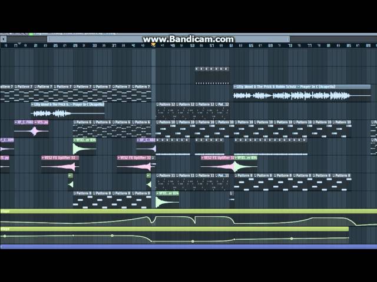Viewport: 377px width, 282px height.
Task: Open the menu arrow of the first VES2 FX Uplifter clip
Action: click(43, 158)
